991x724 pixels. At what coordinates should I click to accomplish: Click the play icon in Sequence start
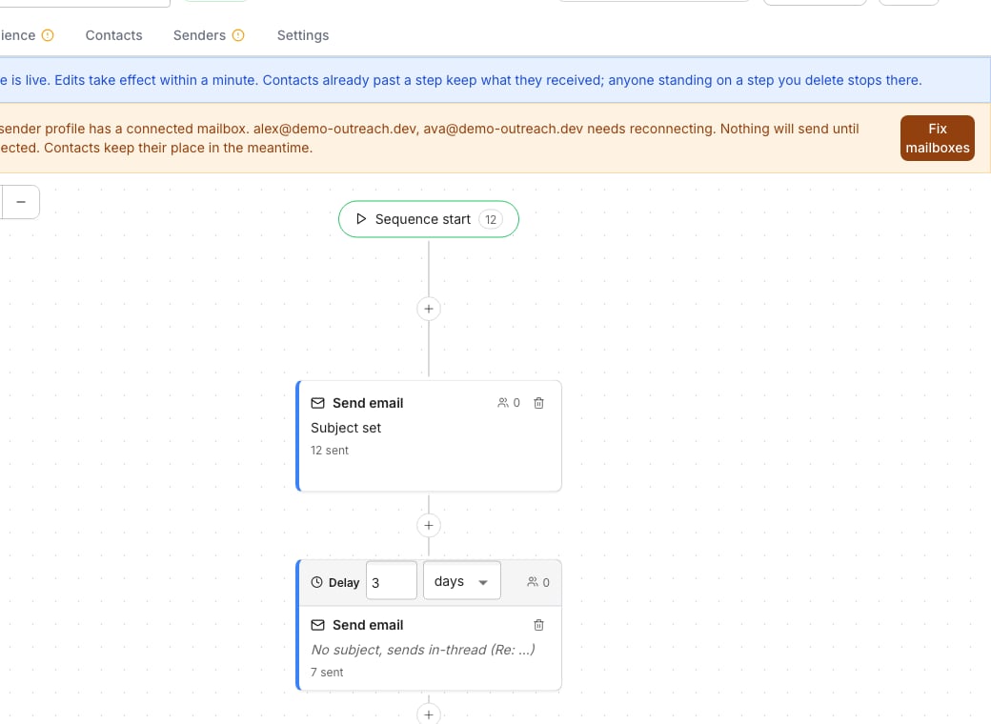tap(361, 218)
